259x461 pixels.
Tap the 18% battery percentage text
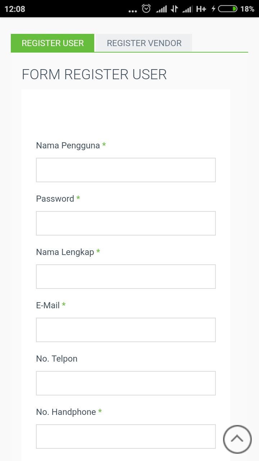pos(247,9)
